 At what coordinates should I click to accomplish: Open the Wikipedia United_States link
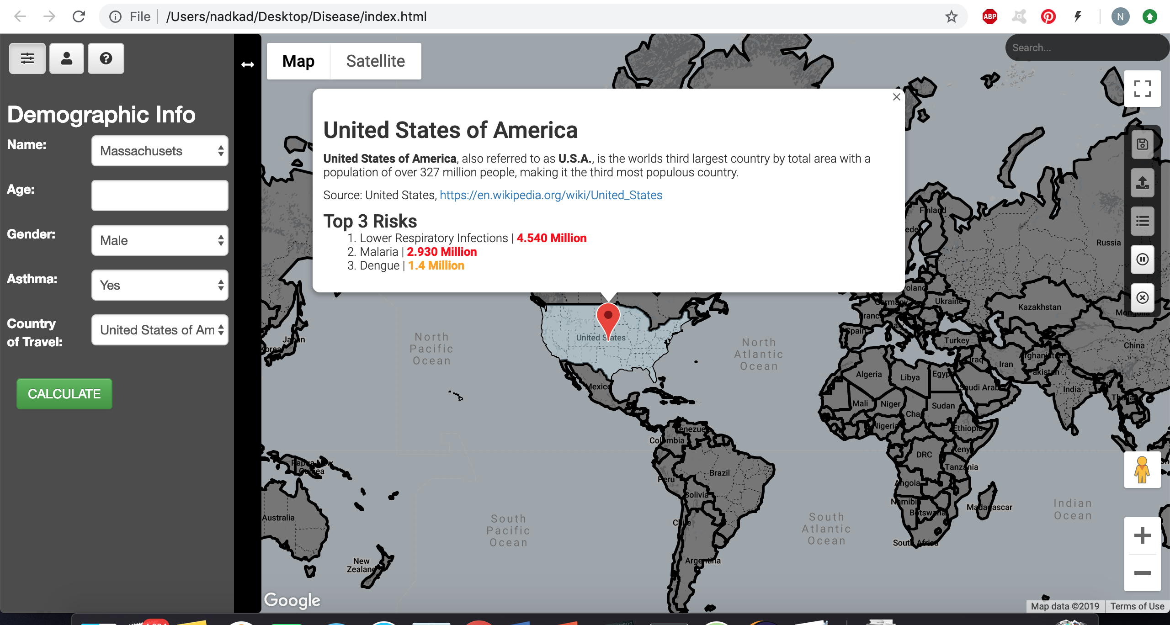[551, 195]
